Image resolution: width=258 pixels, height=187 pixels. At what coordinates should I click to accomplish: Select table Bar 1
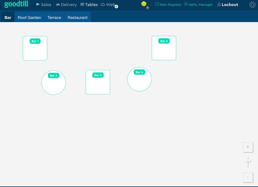click(35, 48)
